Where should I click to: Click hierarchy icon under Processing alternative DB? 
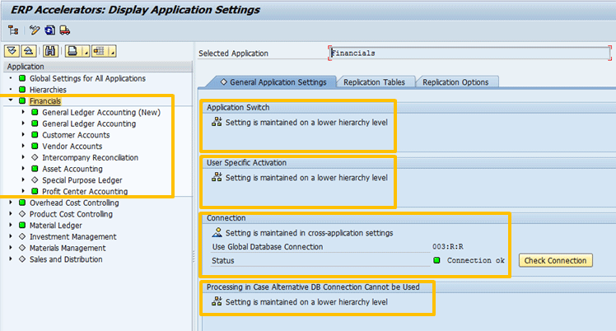(217, 302)
